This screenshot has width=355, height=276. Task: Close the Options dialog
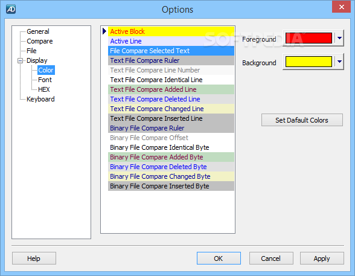[x=342, y=7]
